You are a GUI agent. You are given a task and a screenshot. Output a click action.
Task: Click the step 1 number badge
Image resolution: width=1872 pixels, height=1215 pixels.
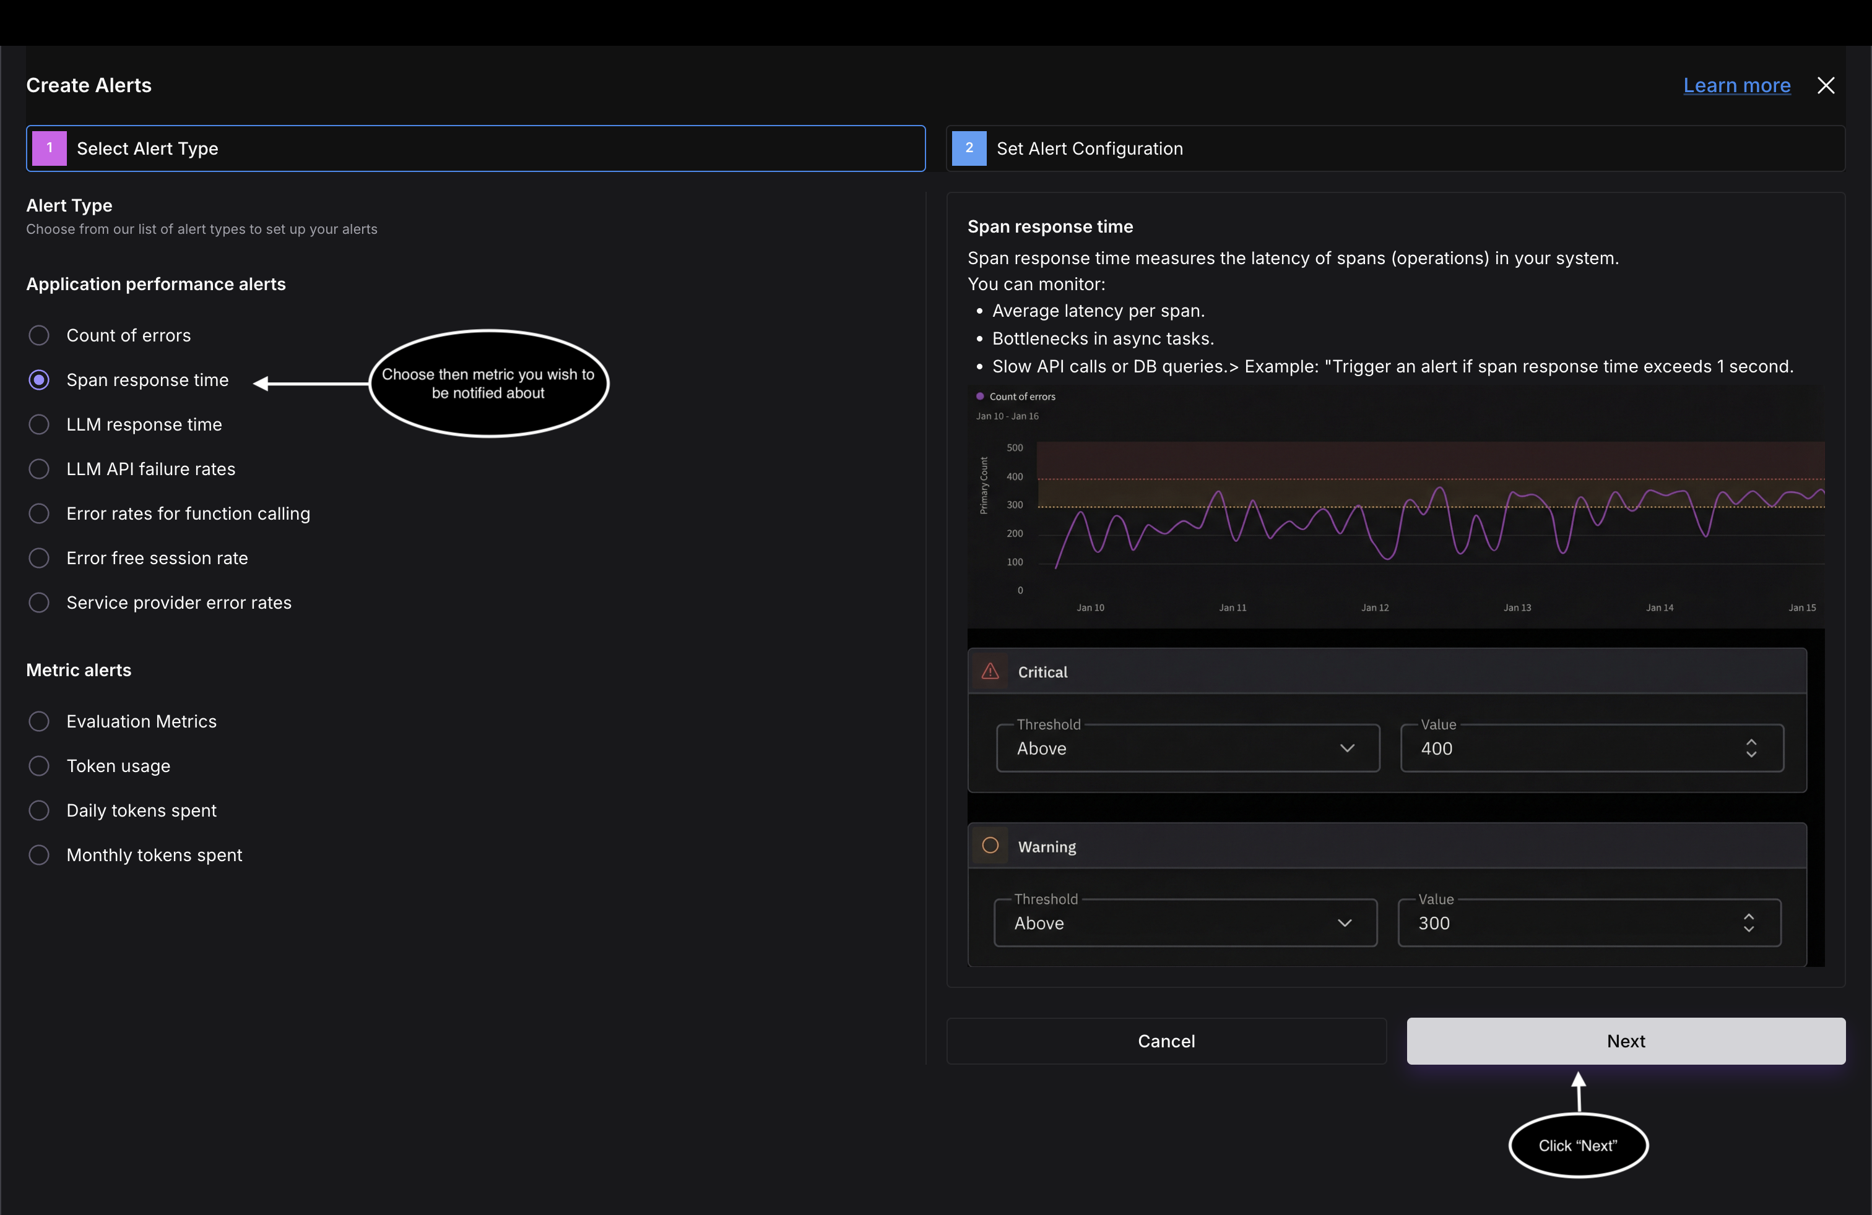click(50, 148)
